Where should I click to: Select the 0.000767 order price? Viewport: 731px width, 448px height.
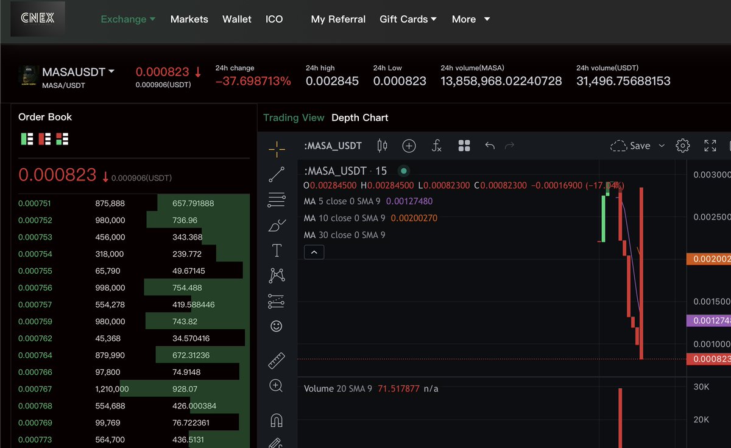pyautogui.click(x=35, y=389)
